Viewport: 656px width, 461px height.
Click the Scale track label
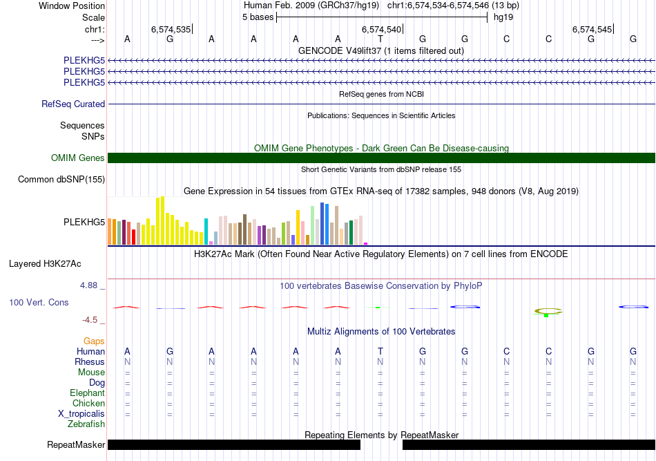93,17
